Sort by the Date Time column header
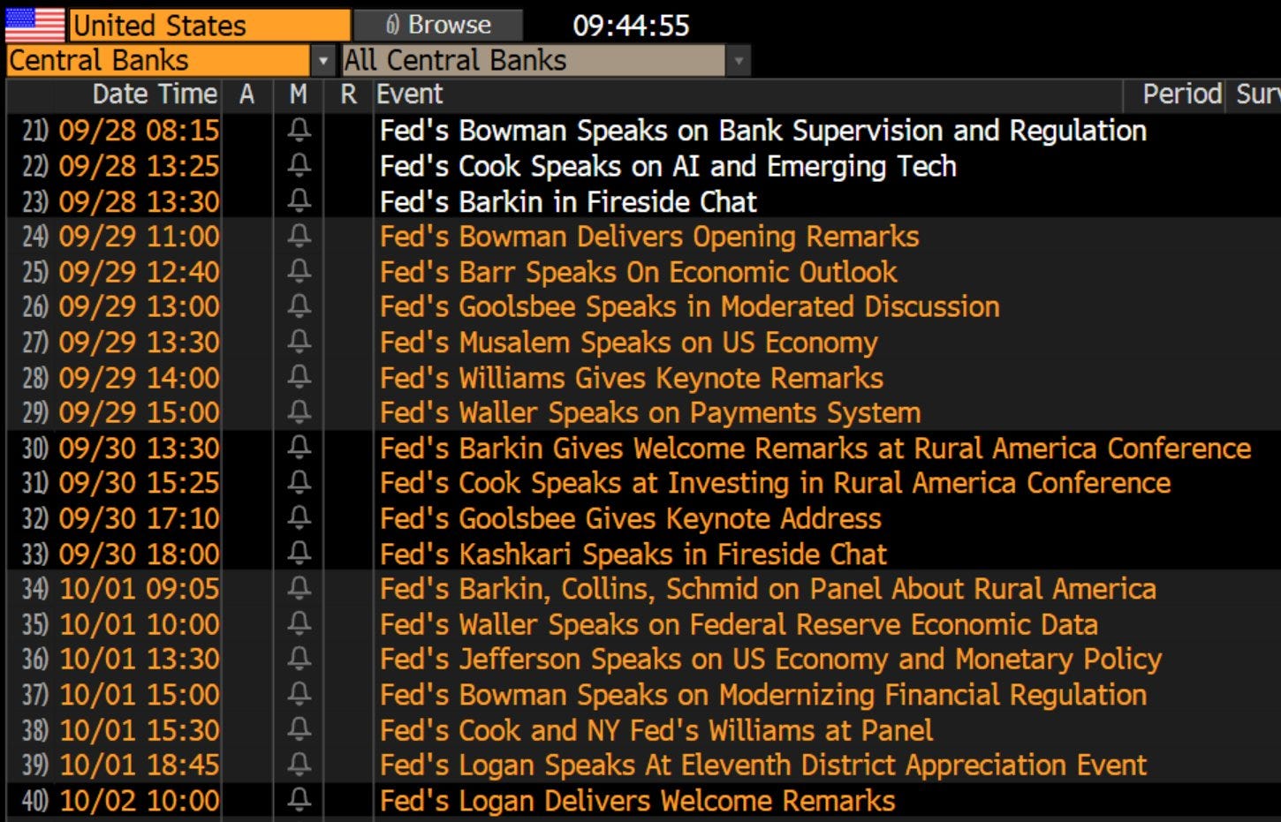 (155, 94)
